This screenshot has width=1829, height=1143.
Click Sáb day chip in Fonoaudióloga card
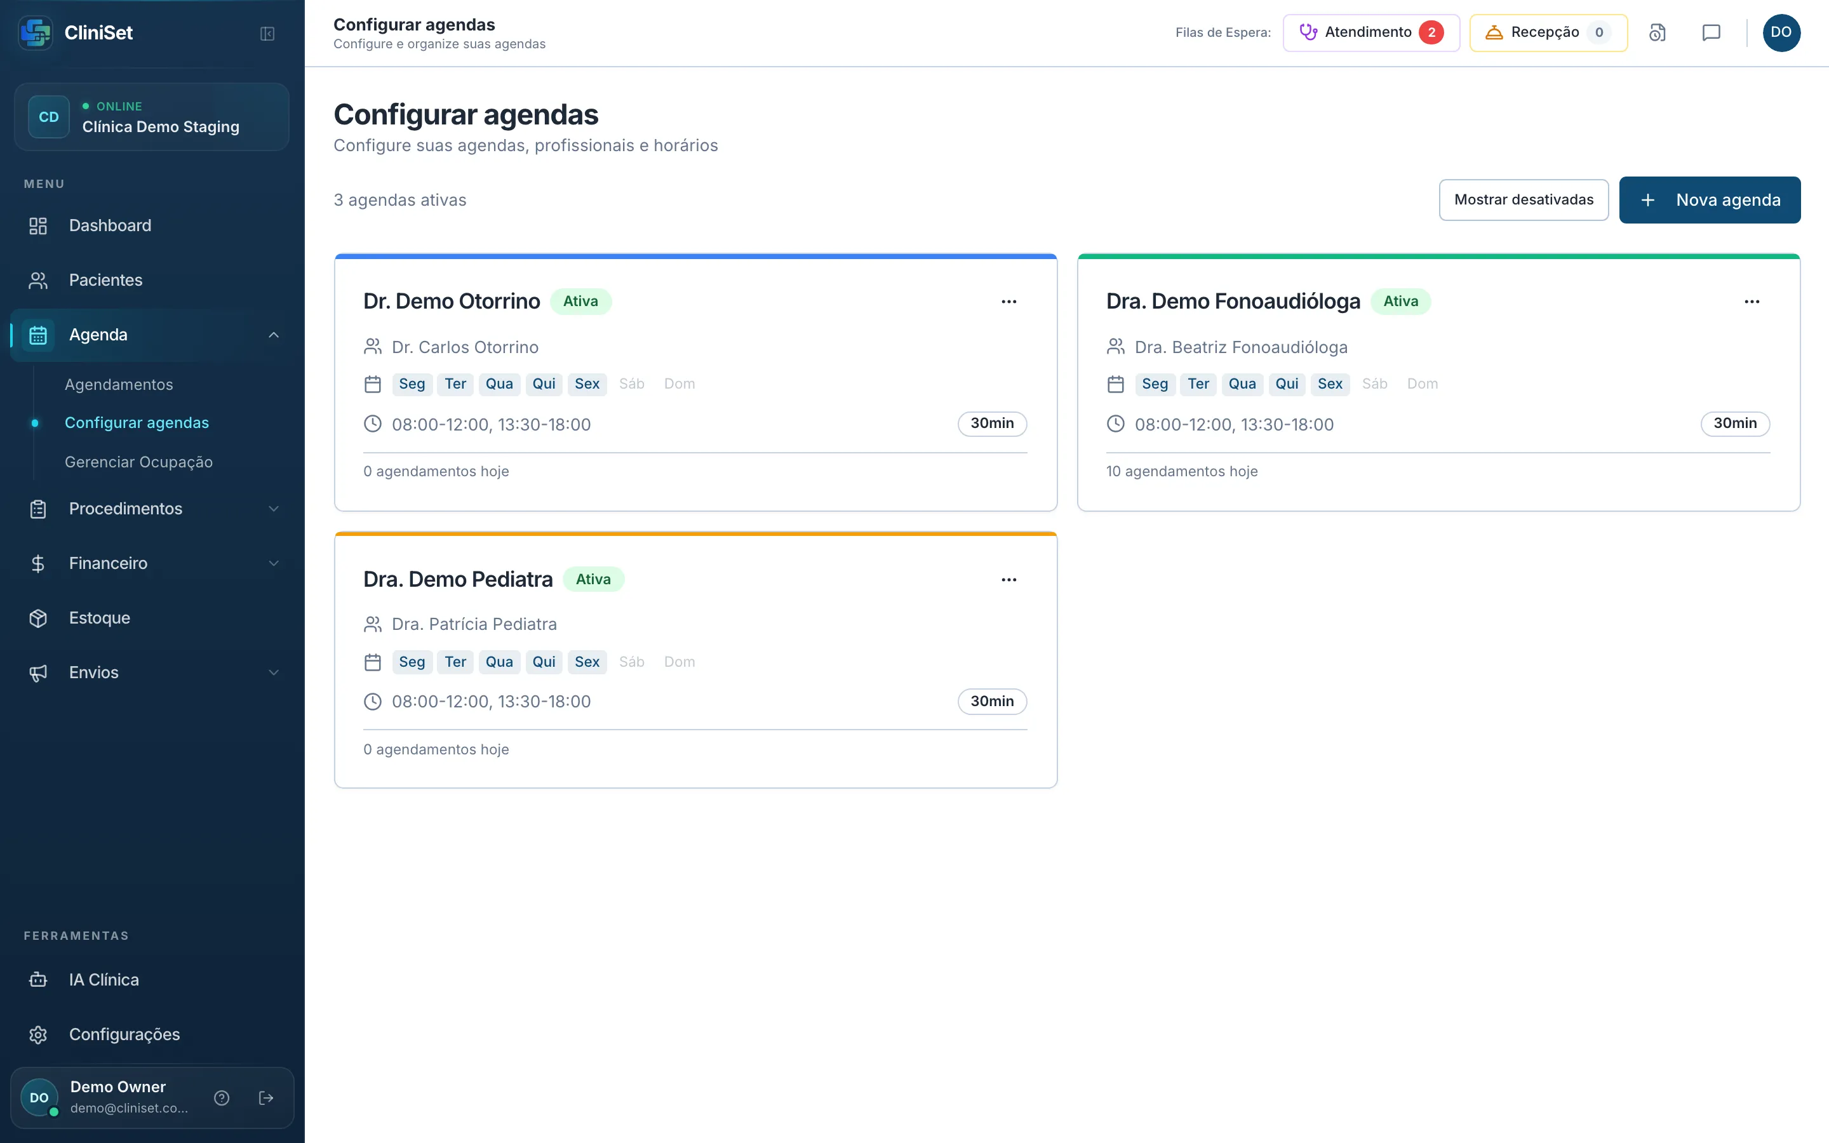coord(1375,384)
